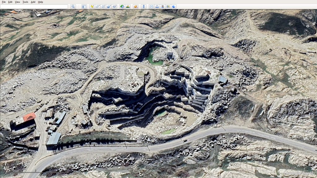The width and height of the screenshot is (317, 178).
Task: Click the search magnifier button
Action: click(x=73, y=6)
